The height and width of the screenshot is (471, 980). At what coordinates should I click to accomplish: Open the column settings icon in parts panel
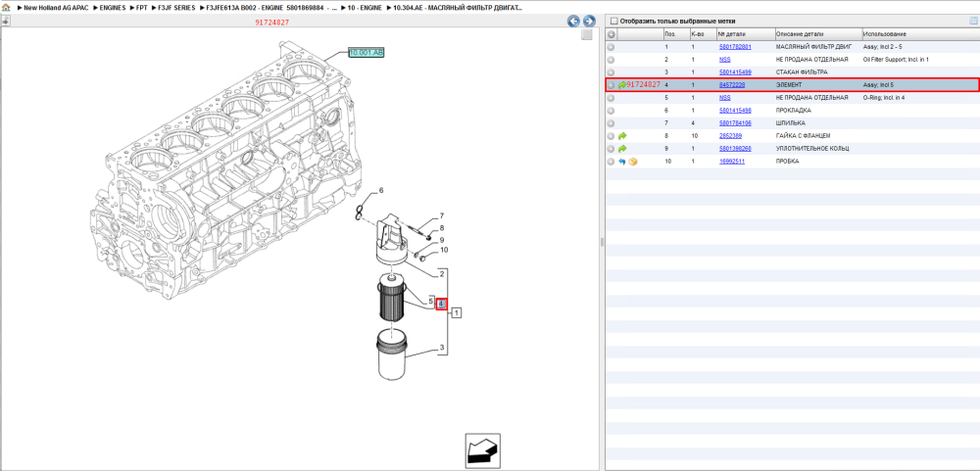[x=973, y=21]
